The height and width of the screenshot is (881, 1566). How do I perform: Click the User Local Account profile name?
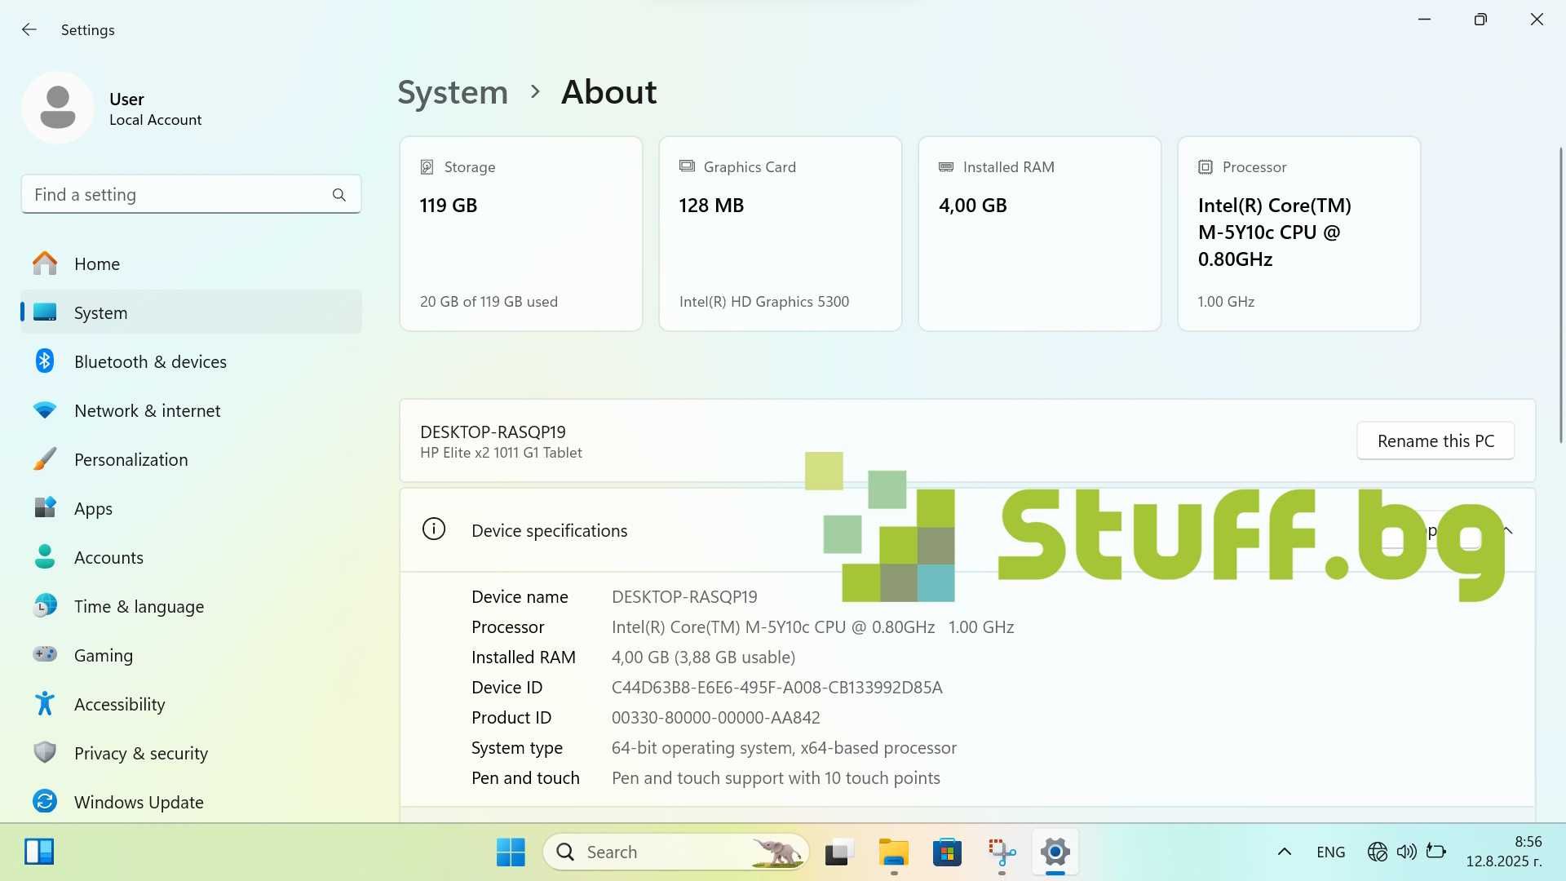click(x=155, y=108)
